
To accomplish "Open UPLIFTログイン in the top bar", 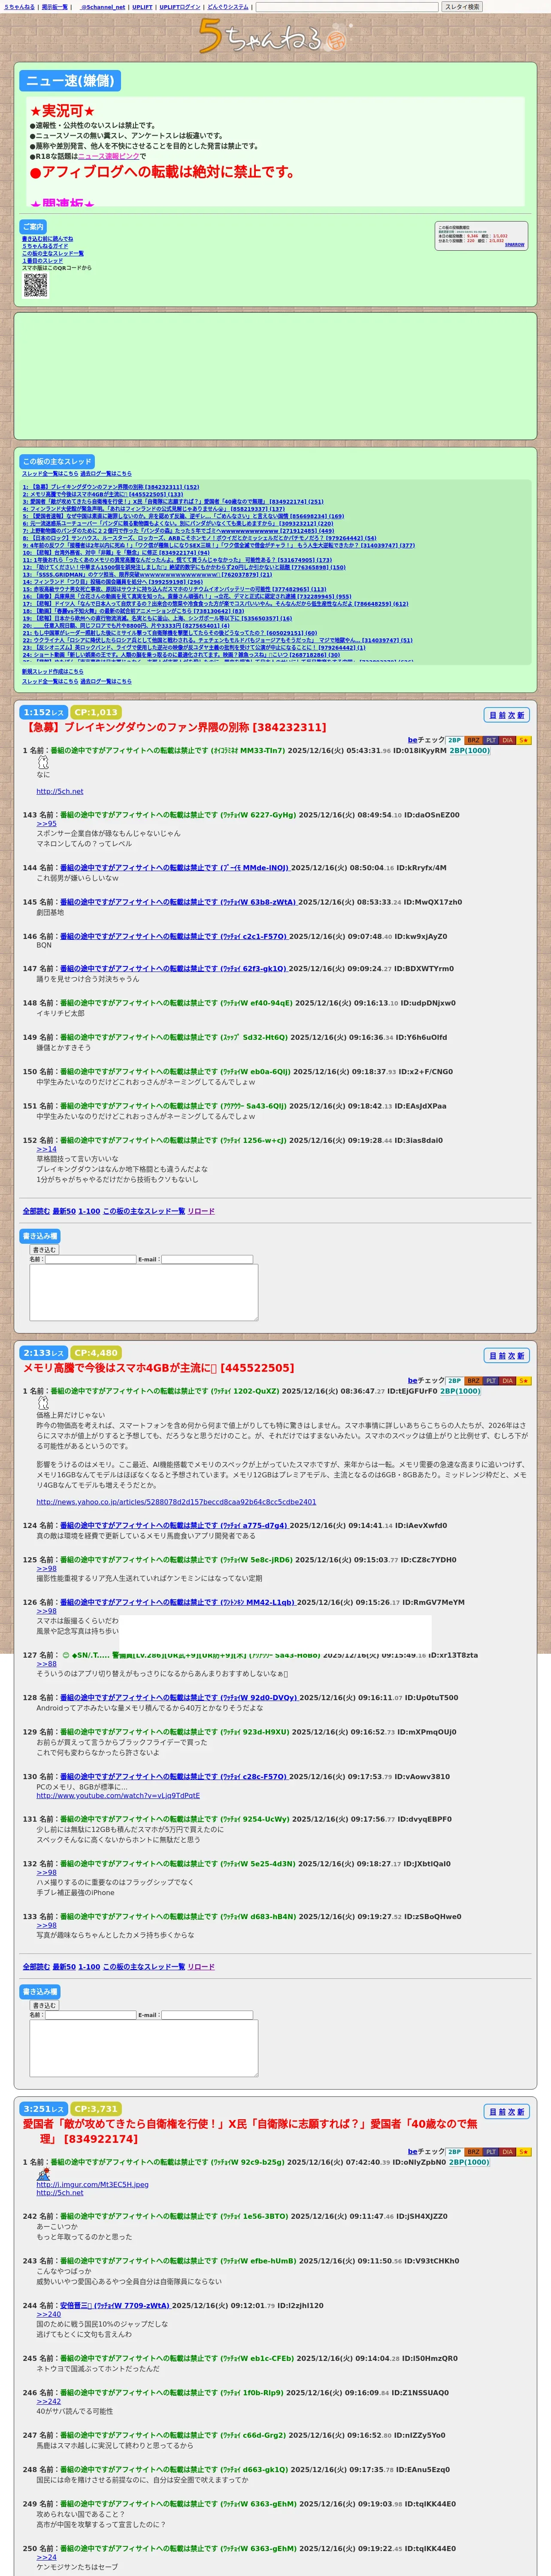I will 180,7.
